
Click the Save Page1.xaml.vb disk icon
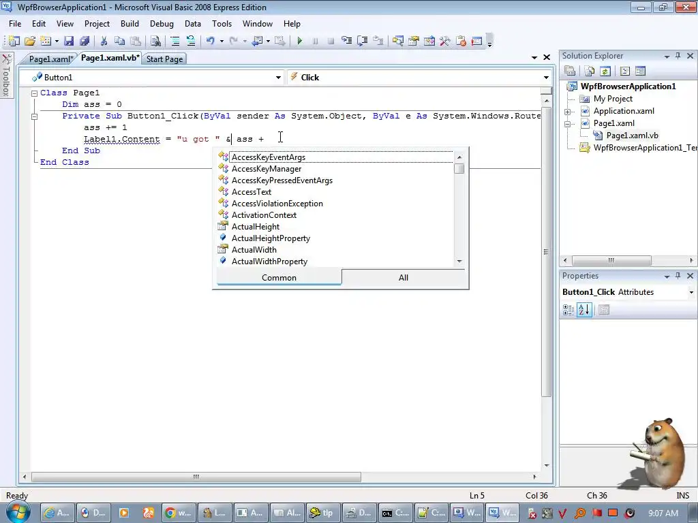pyautogui.click(x=69, y=41)
